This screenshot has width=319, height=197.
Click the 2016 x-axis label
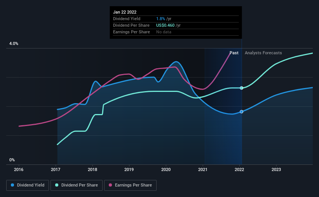point(19,169)
